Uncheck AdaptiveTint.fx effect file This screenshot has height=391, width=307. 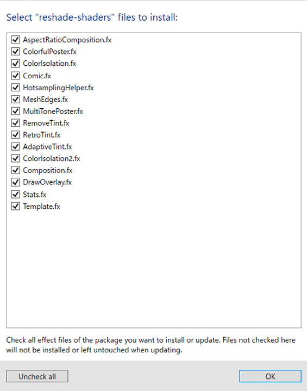click(x=15, y=147)
